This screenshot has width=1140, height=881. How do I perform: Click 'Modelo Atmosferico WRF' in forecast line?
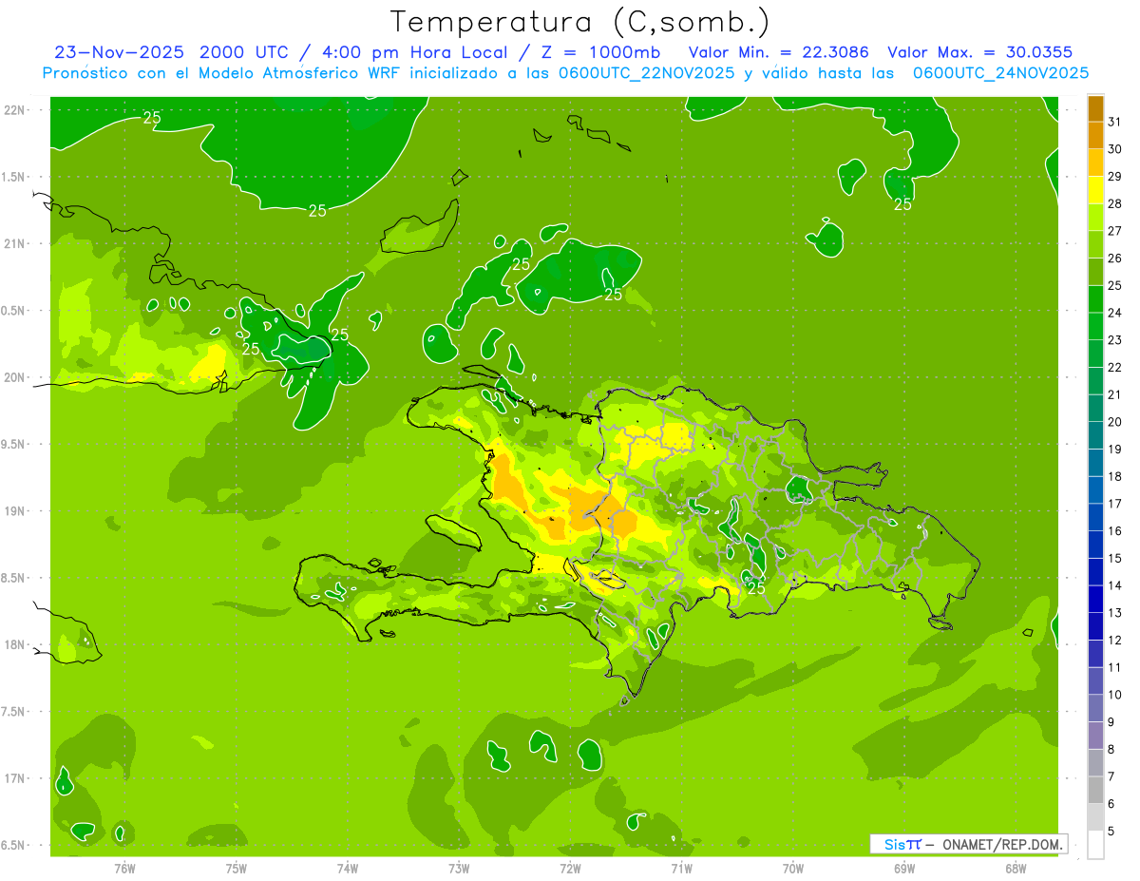(307, 72)
